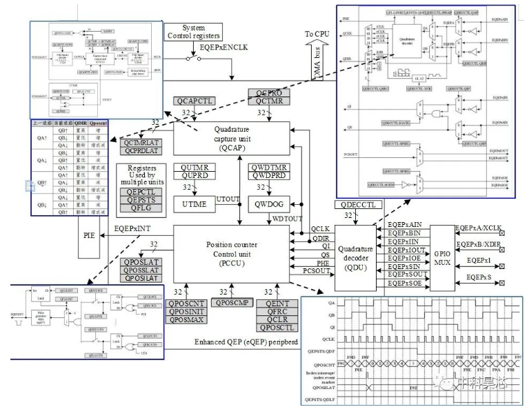Click the EQEPxENCLK label

223,48
